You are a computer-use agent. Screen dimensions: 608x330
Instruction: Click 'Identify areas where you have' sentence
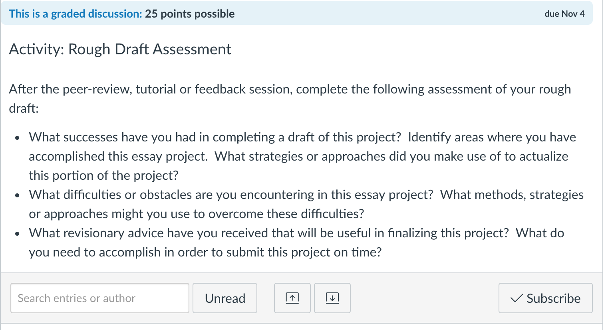click(x=492, y=137)
